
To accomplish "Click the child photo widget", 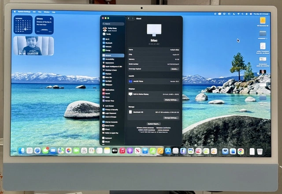I will pyautogui.click(x=33, y=46).
